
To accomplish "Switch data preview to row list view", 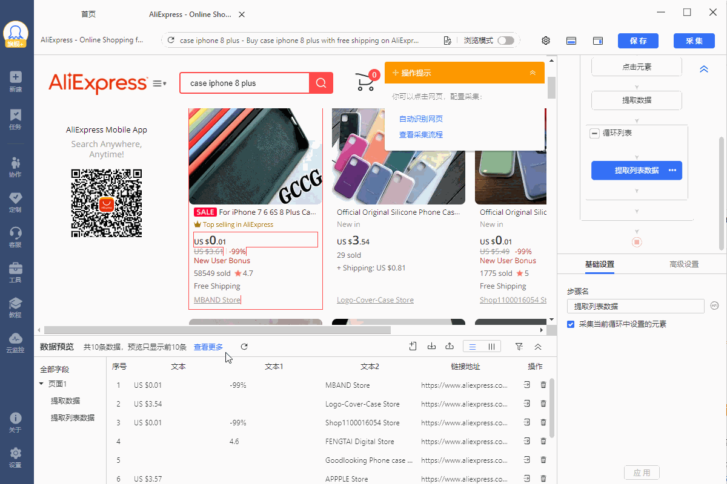I will [473, 347].
